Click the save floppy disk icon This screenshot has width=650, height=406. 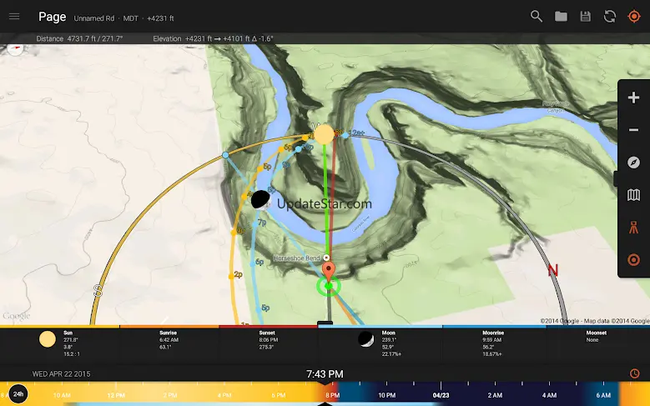click(585, 17)
